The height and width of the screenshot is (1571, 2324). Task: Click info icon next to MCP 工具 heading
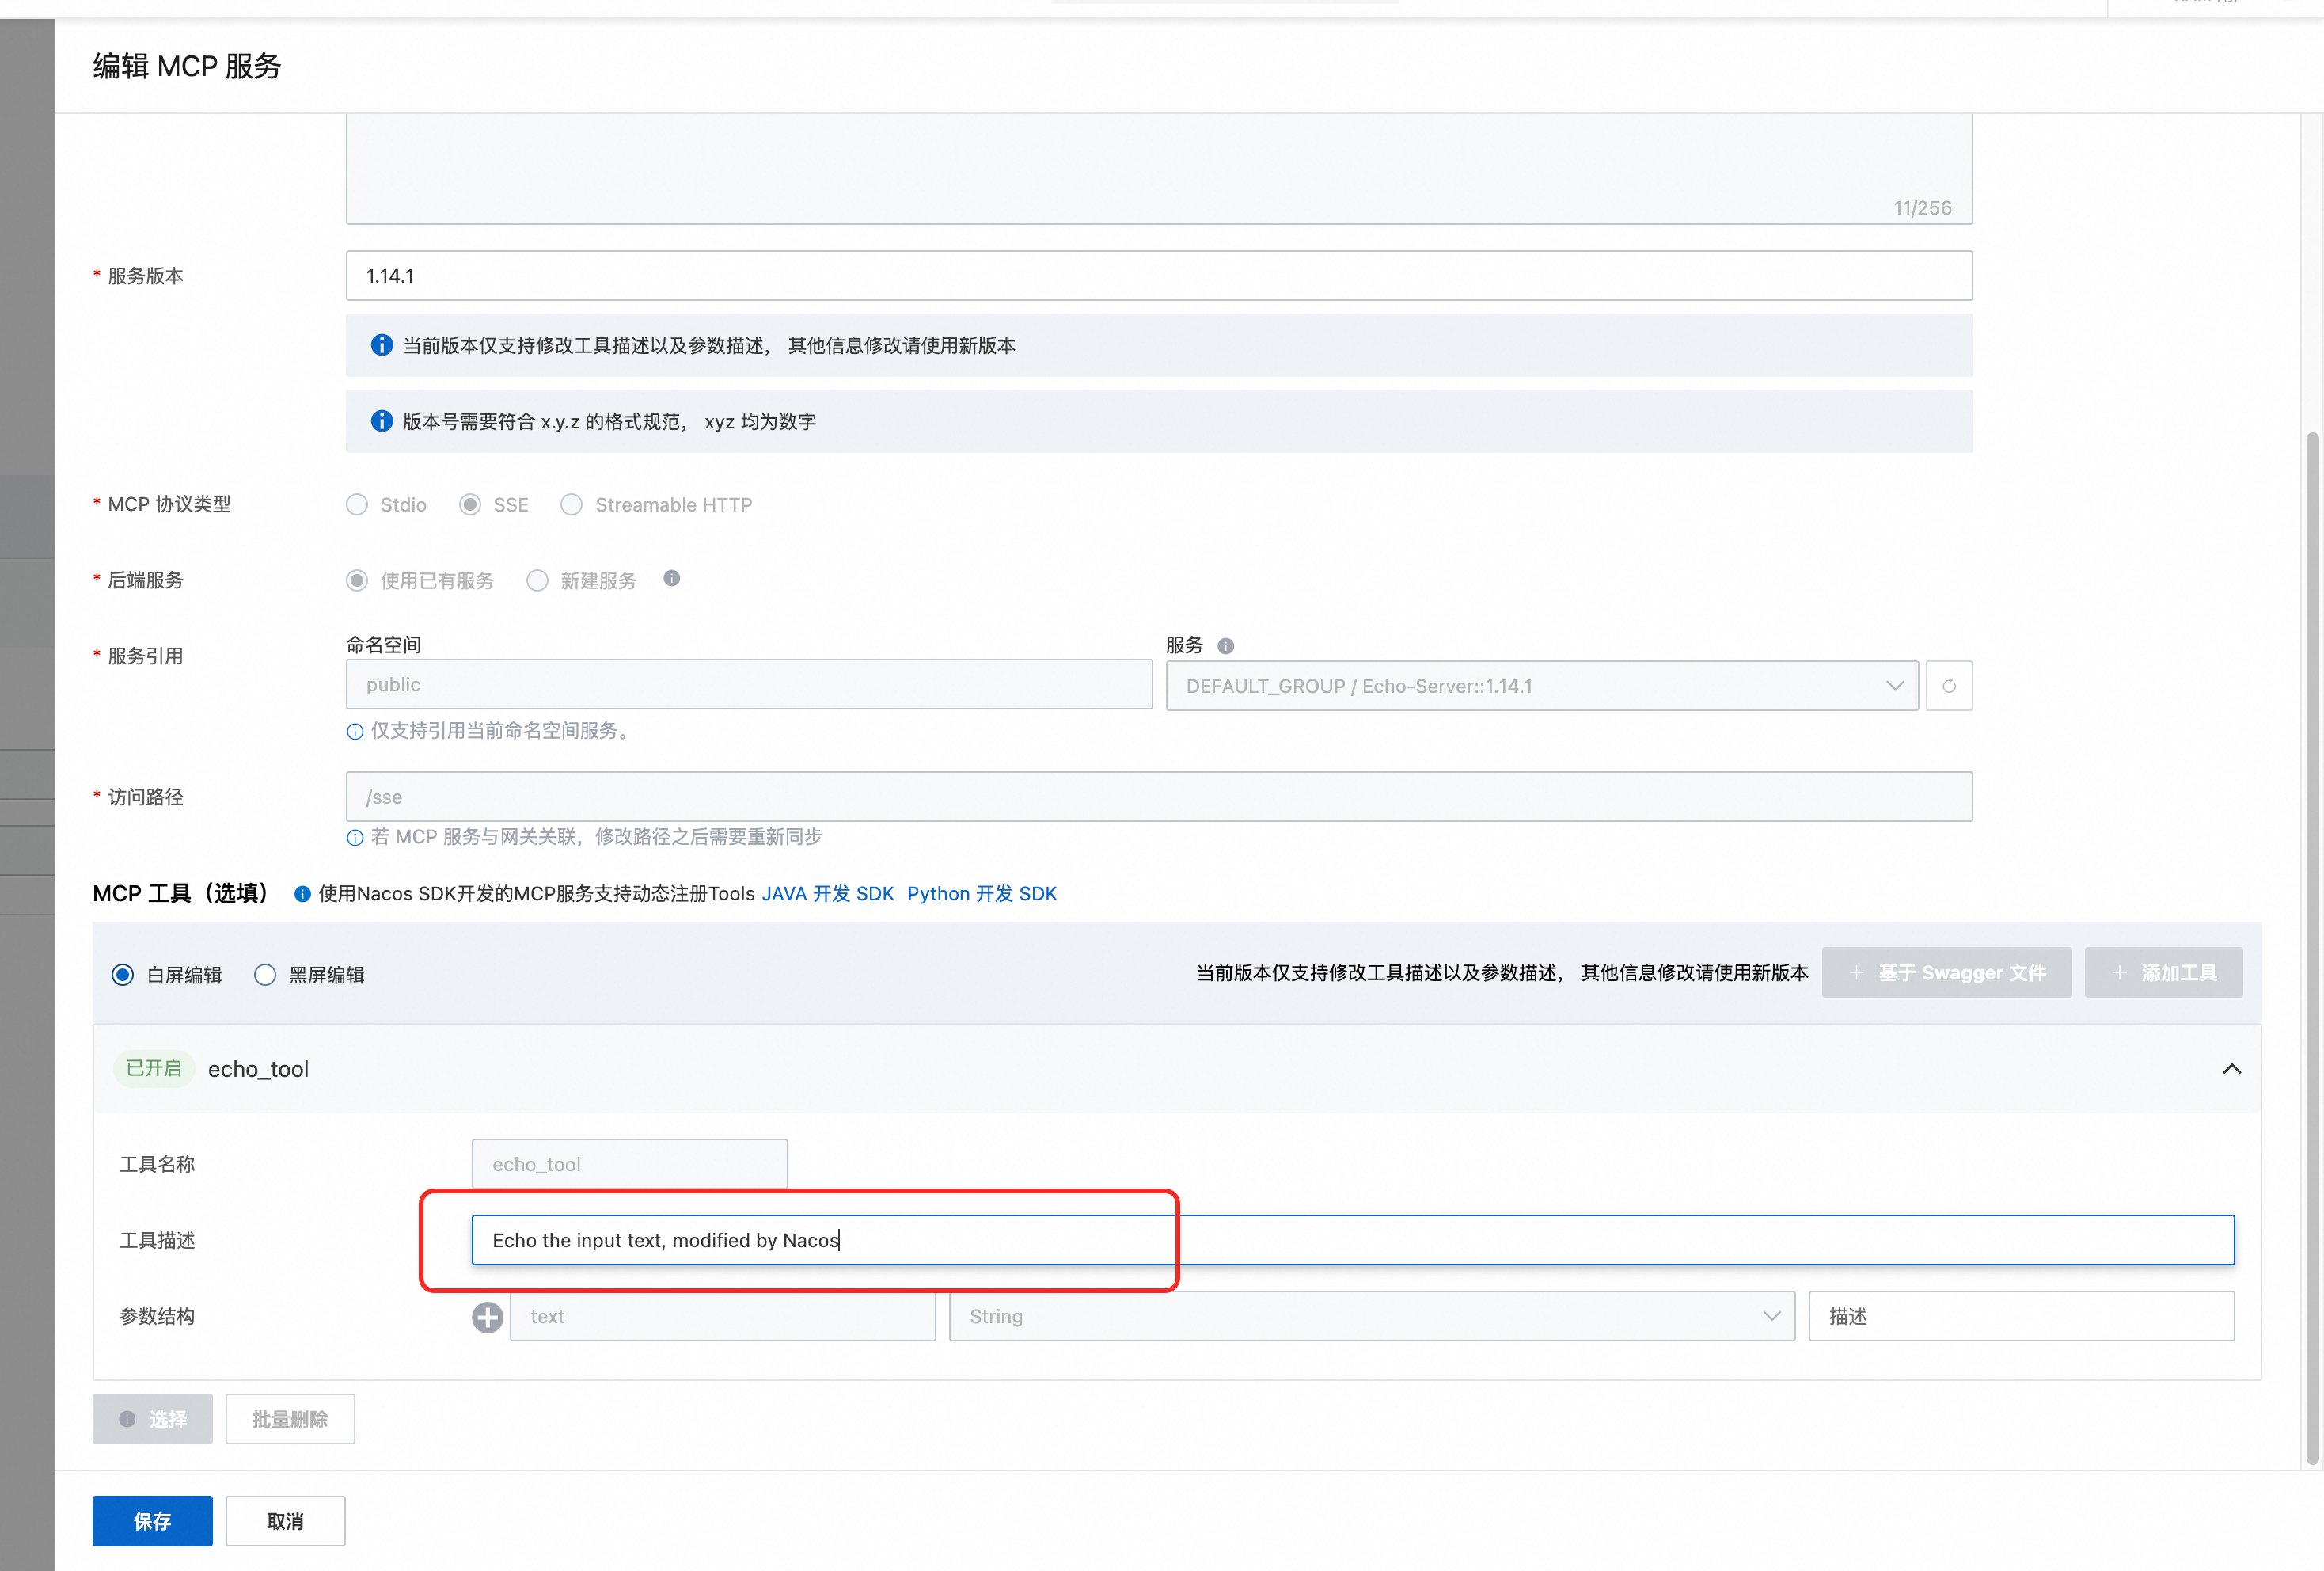click(302, 895)
